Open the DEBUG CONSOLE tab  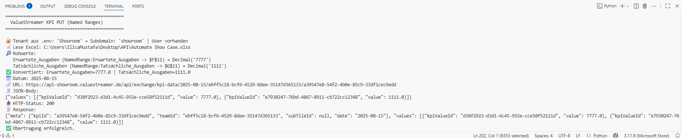(80, 6)
